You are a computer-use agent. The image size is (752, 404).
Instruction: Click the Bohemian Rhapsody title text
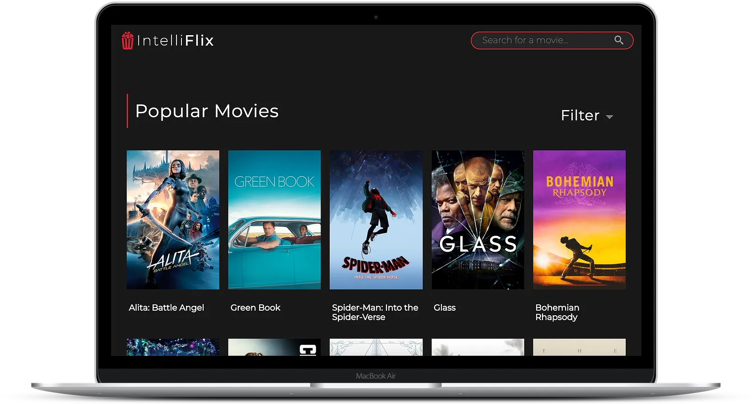(x=557, y=312)
